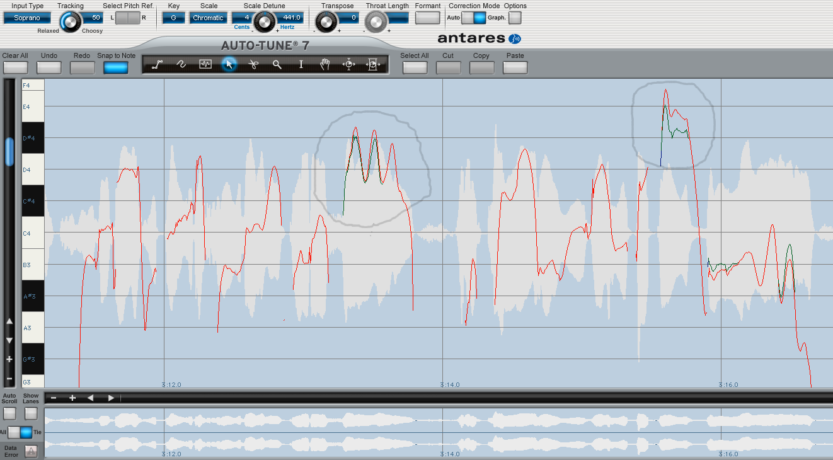Screen dimensions: 833x460
Task: Click the Move Region tool icon
Action: click(373, 64)
